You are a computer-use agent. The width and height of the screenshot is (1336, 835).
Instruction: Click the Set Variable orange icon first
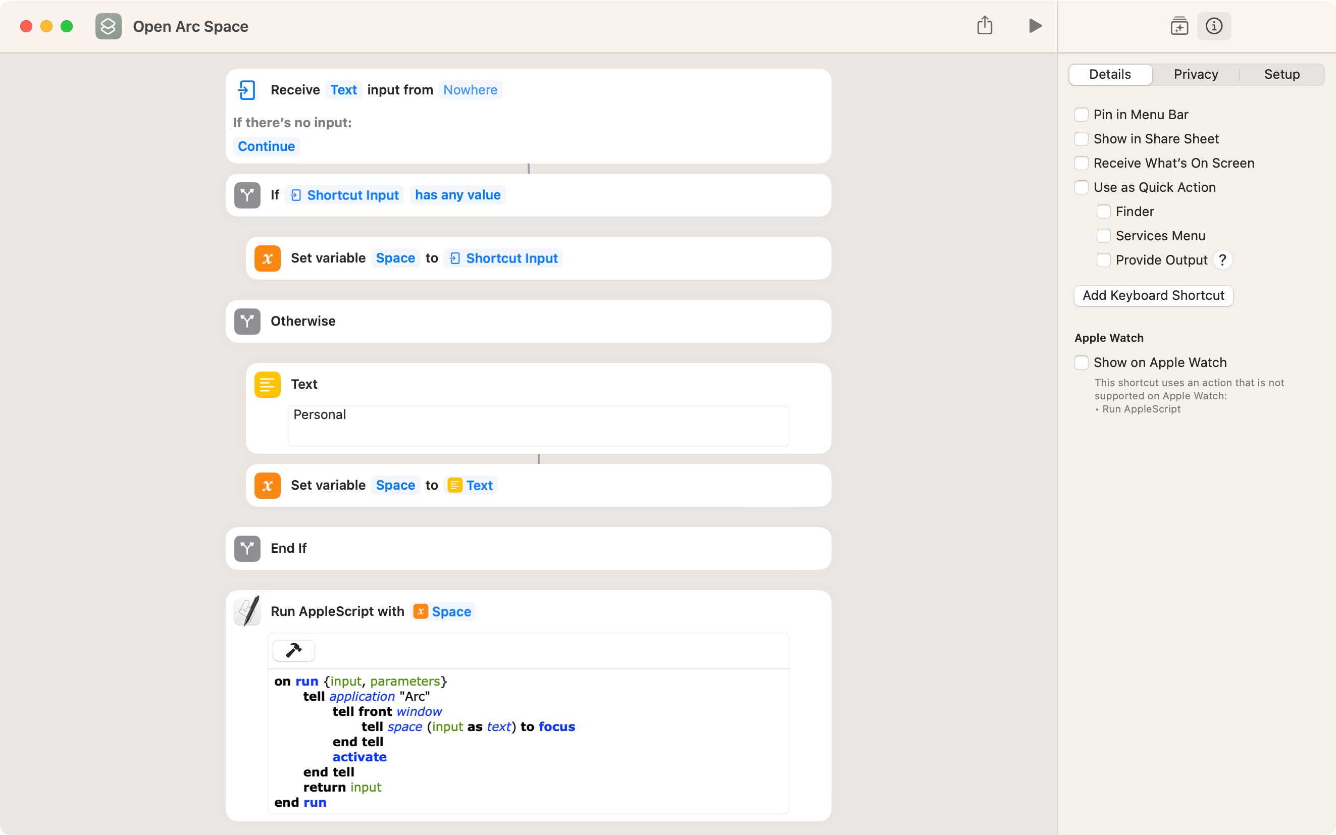[x=268, y=258]
